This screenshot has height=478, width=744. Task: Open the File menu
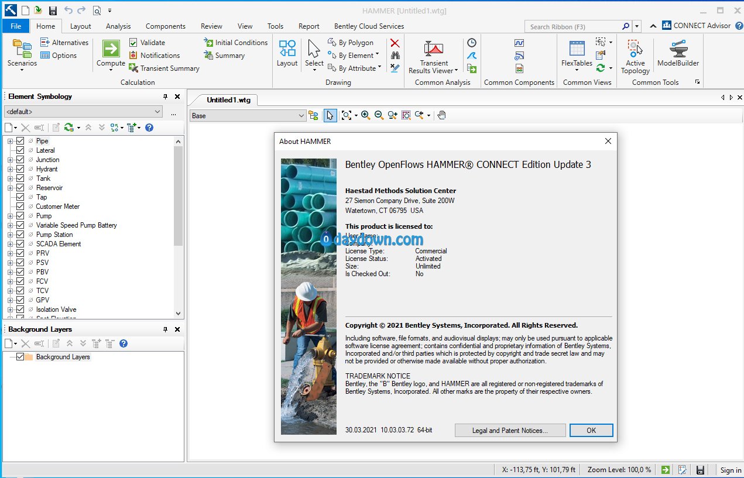coord(16,26)
